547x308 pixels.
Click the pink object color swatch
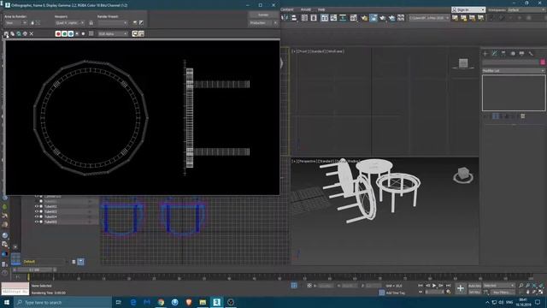click(x=543, y=62)
